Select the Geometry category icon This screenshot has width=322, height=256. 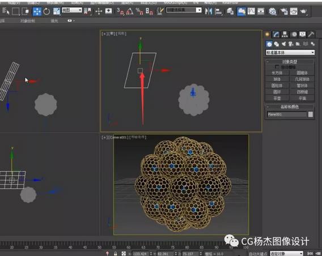click(269, 44)
